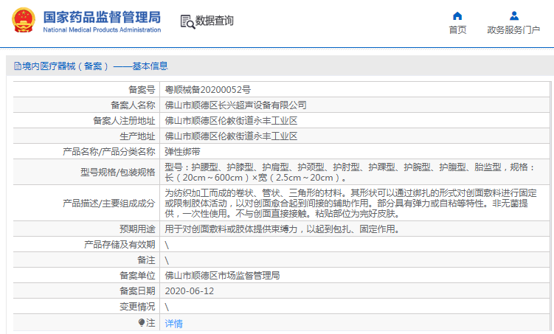Viewport: 554px width, 334px height.
Task: Open the 数据查询 search icon
Action: pyautogui.click(x=187, y=21)
